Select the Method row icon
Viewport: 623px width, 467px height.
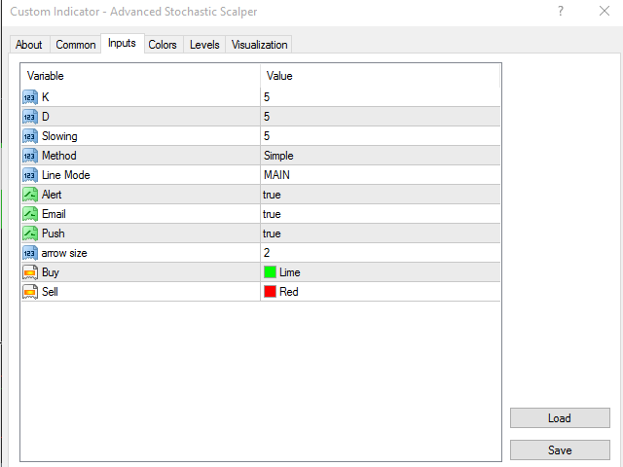pos(29,156)
